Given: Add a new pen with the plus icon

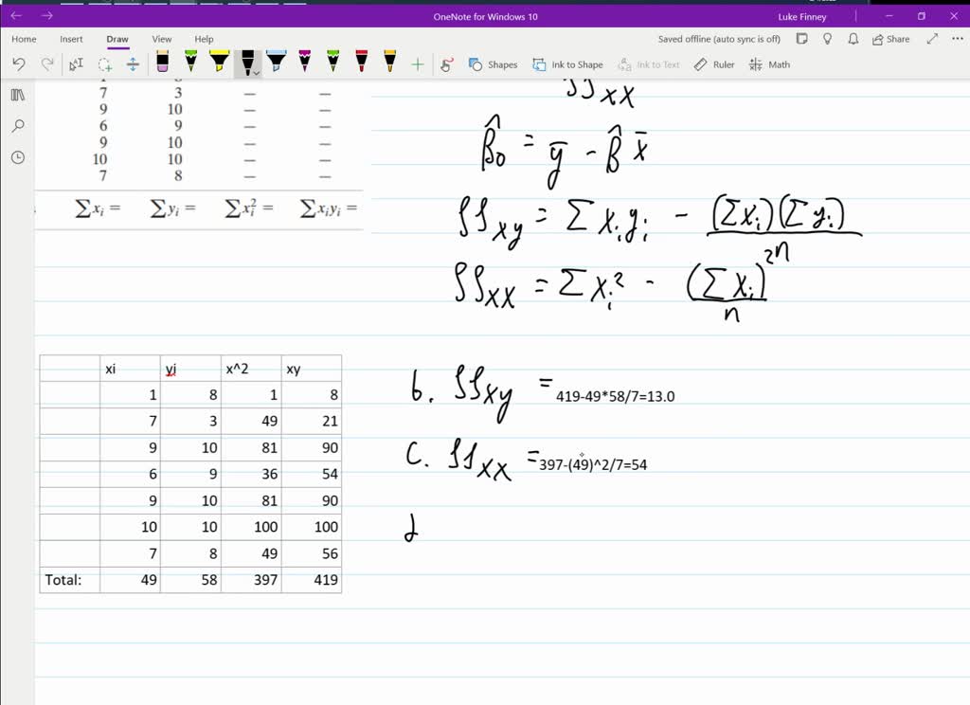Looking at the screenshot, I should [416, 63].
